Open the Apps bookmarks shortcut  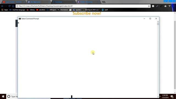click(5, 10)
